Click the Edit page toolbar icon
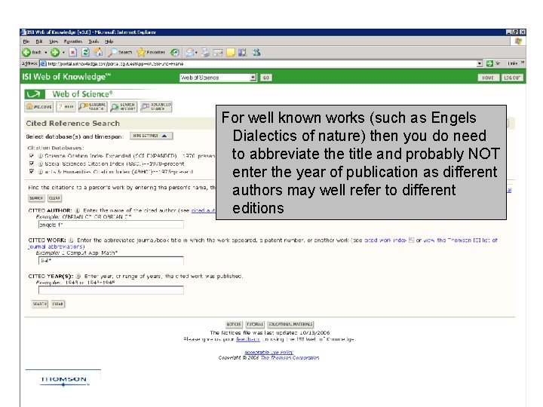 click(x=218, y=53)
